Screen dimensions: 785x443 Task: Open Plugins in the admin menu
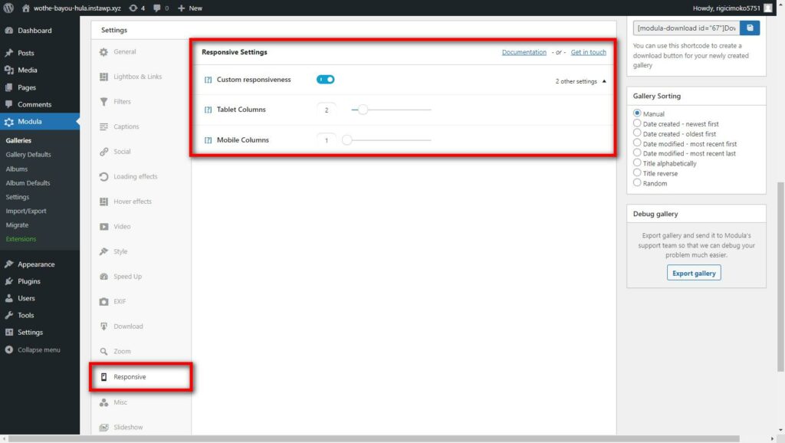pos(28,281)
